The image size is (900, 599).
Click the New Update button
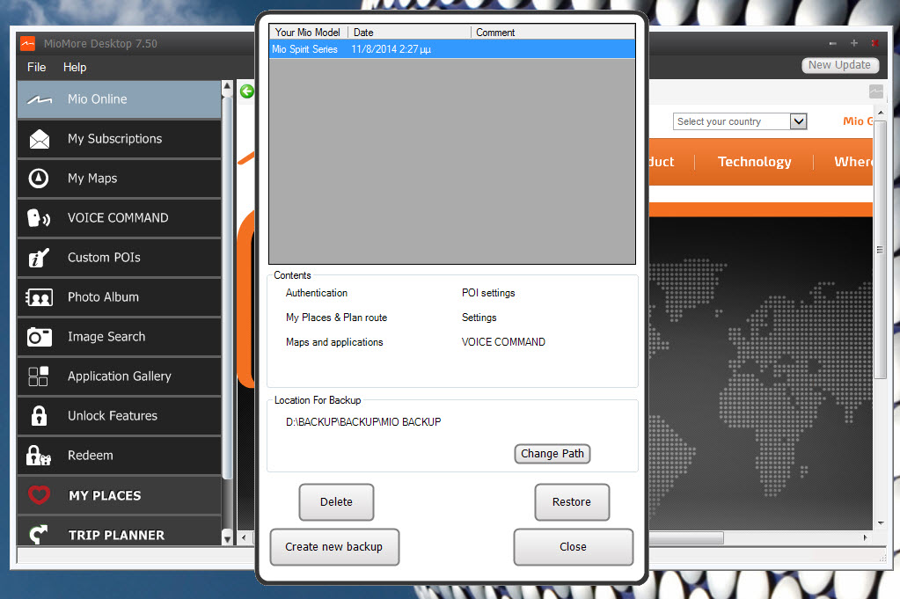(x=839, y=65)
